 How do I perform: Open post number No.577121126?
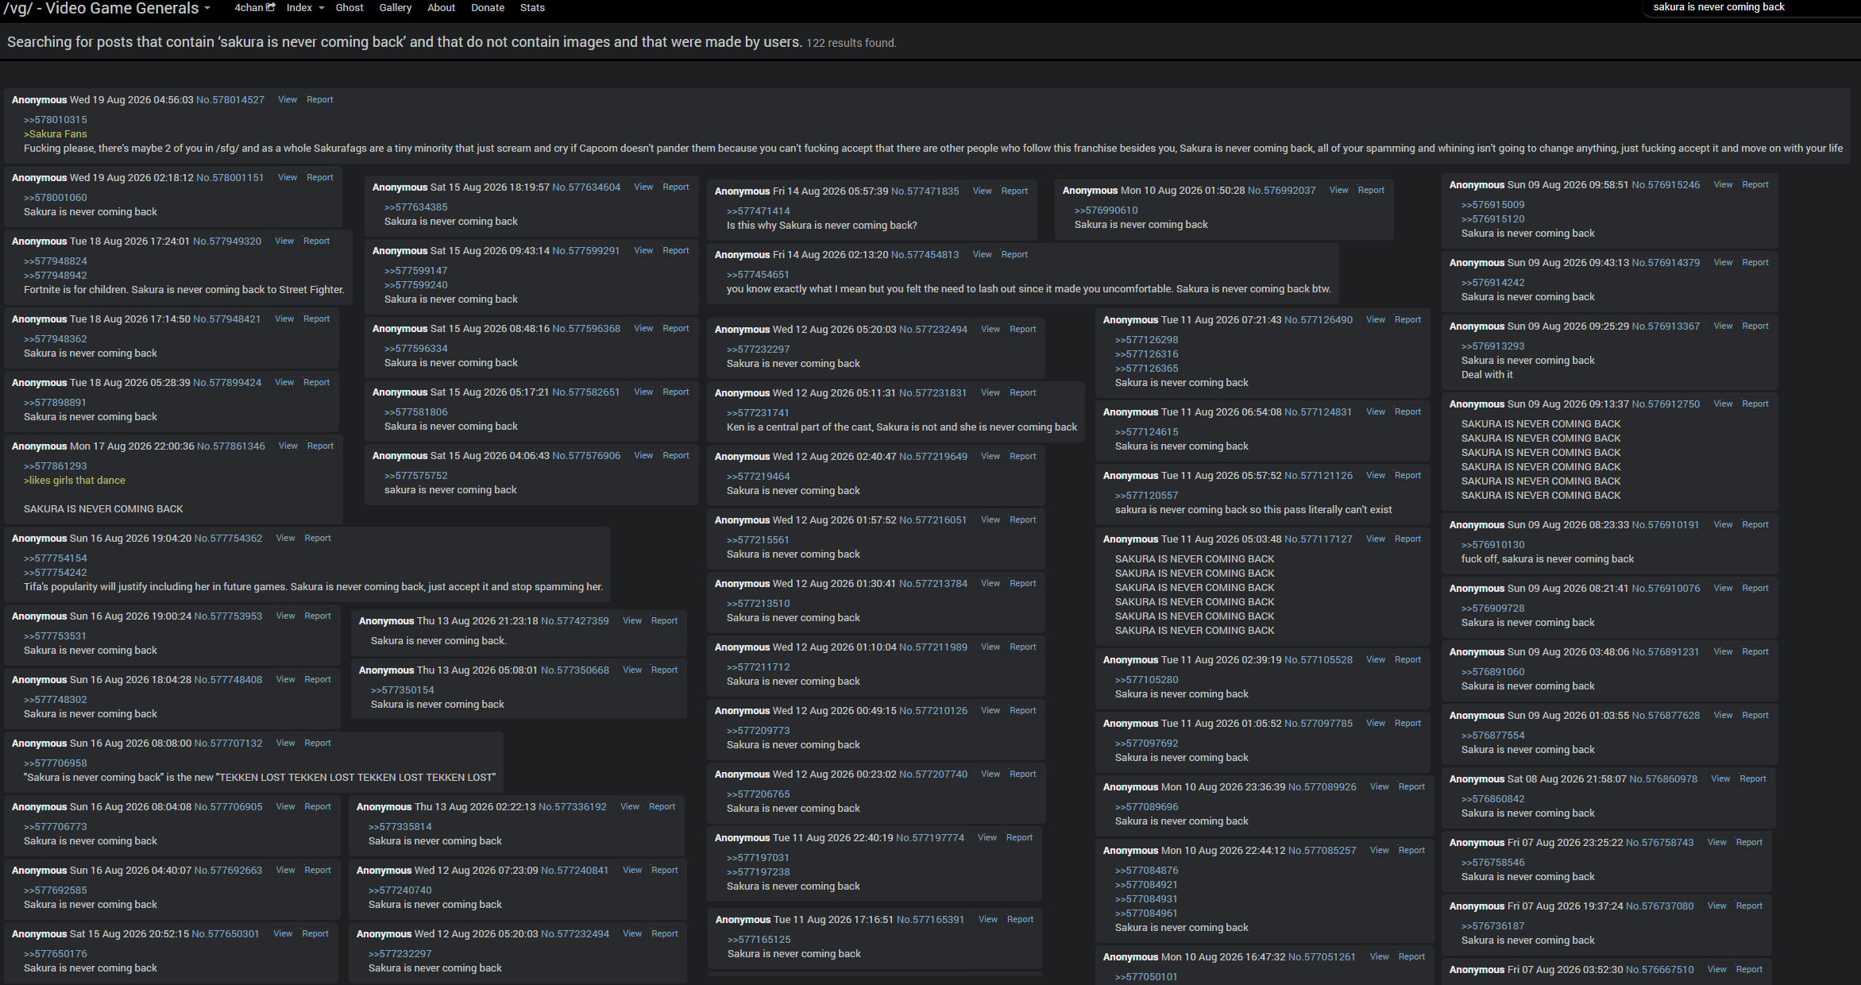tap(1319, 476)
